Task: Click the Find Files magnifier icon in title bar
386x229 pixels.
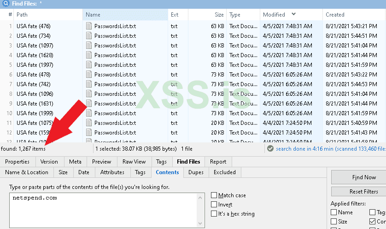Action: point(6,3)
